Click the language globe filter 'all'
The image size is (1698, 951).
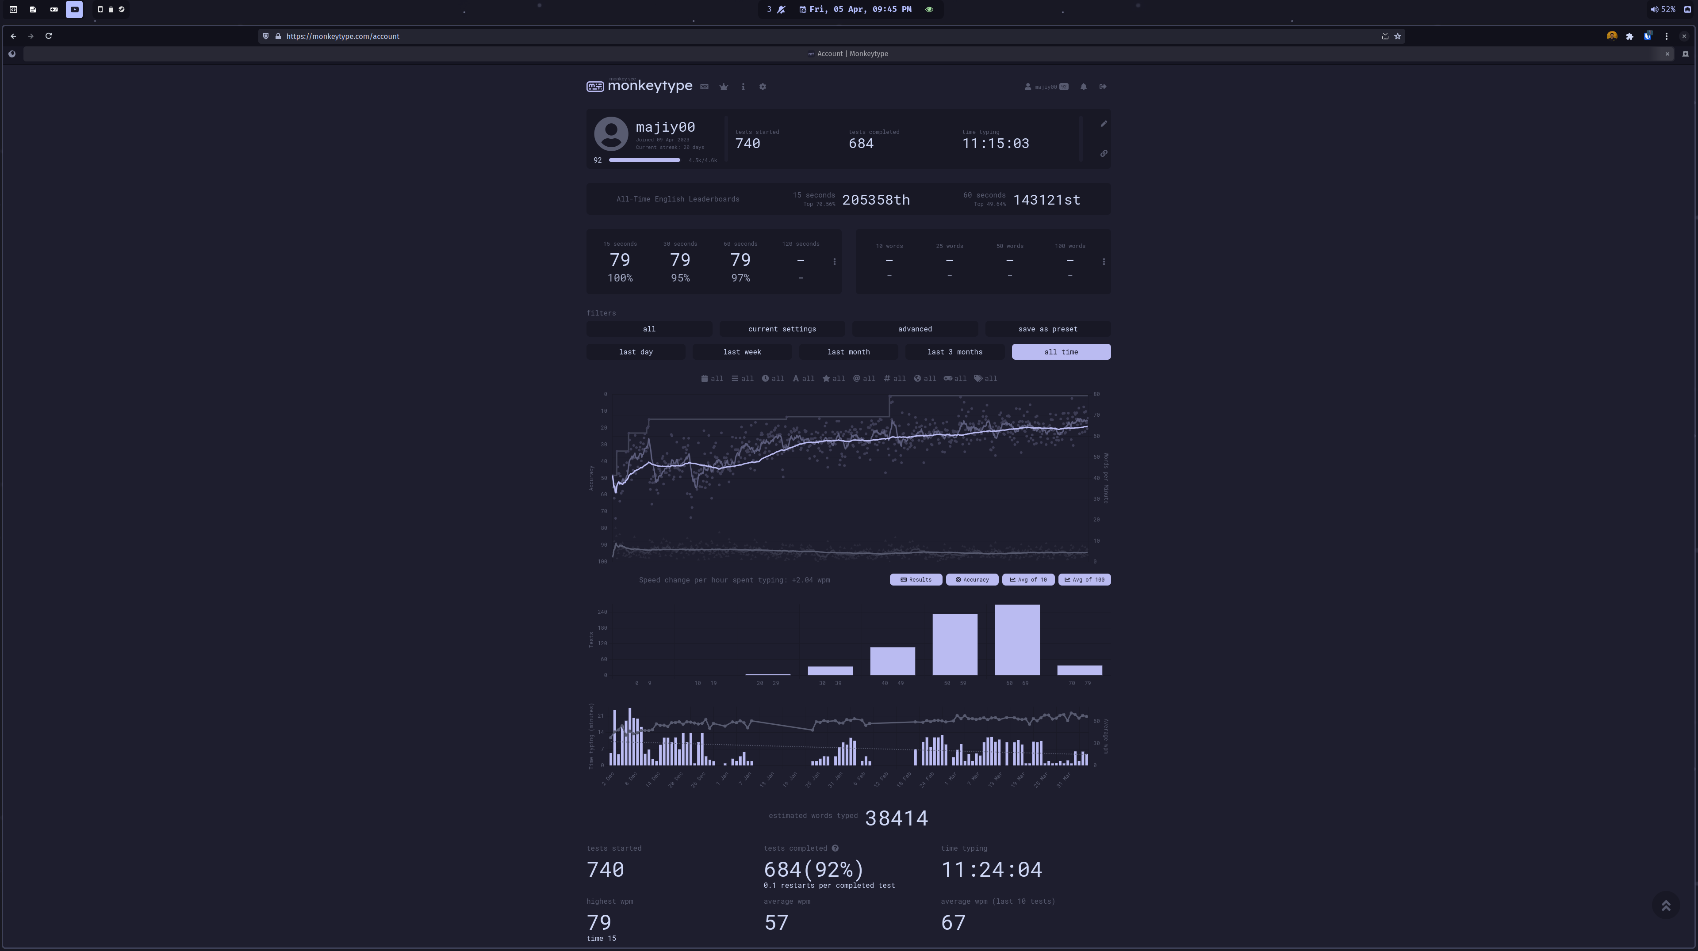925,379
